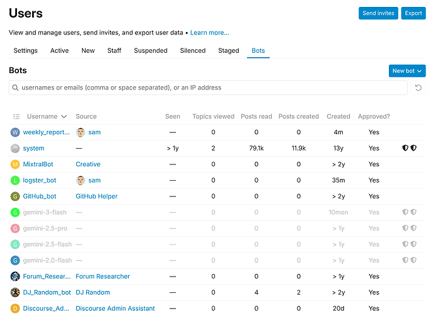Image resolution: width=433 pixels, height=315 pixels.
Task: Open the Silenced tab
Action: point(193,51)
